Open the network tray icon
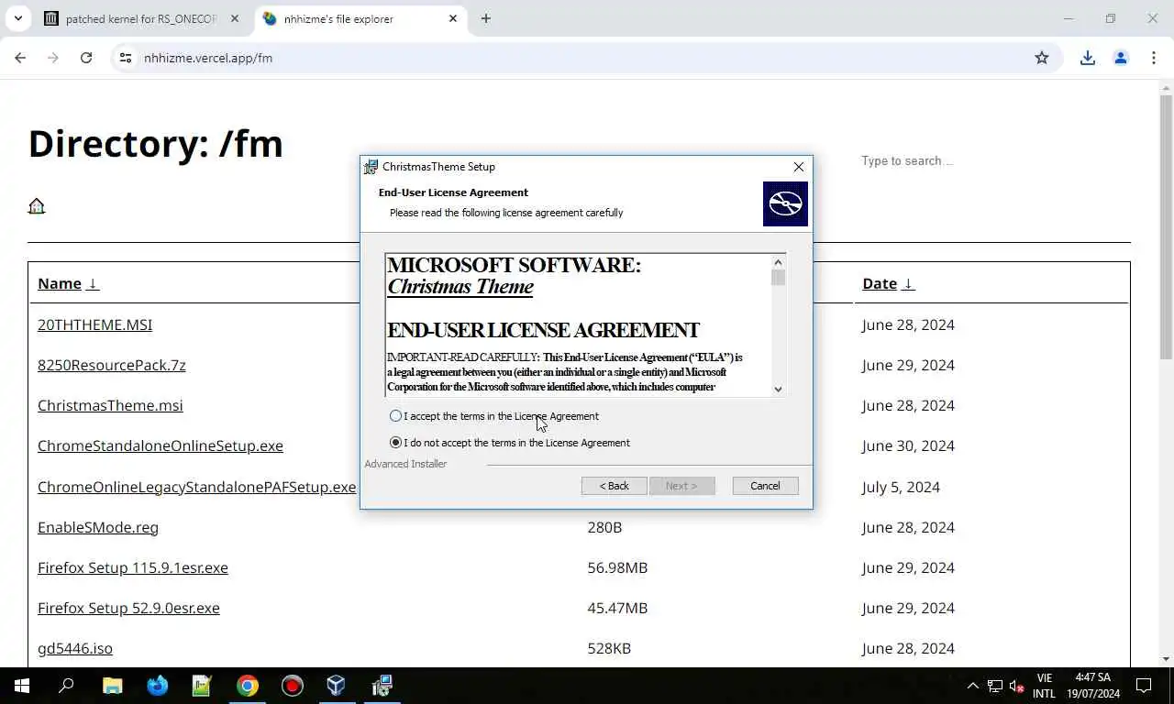The width and height of the screenshot is (1174, 704). point(994,686)
